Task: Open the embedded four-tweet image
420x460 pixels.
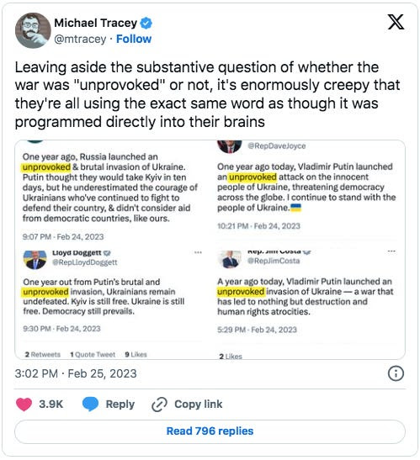Action: tap(210, 250)
